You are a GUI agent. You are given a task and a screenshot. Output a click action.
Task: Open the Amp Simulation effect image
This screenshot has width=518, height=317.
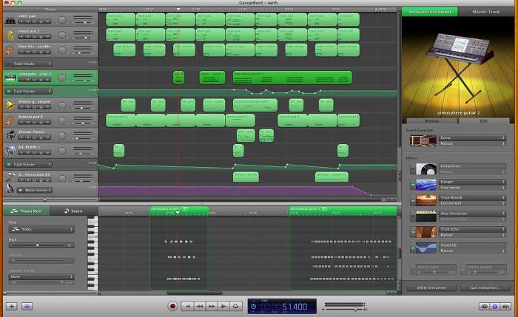pos(426,216)
